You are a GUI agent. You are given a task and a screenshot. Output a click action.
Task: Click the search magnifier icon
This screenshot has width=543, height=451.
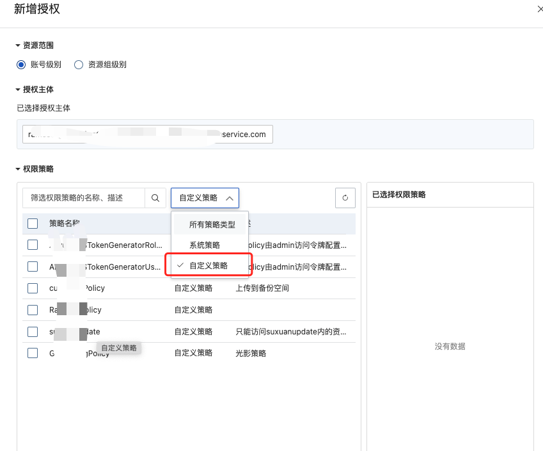pyautogui.click(x=155, y=198)
